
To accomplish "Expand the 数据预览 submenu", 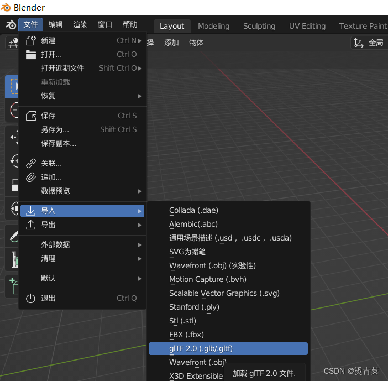I will tap(82, 191).
